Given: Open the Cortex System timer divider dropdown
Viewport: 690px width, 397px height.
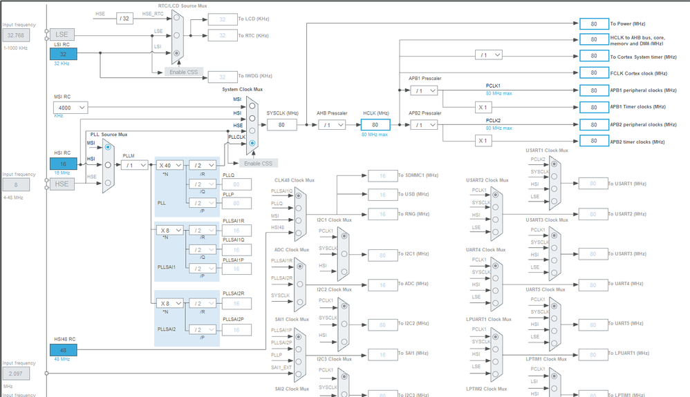Looking at the screenshot, I should point(488,55).
